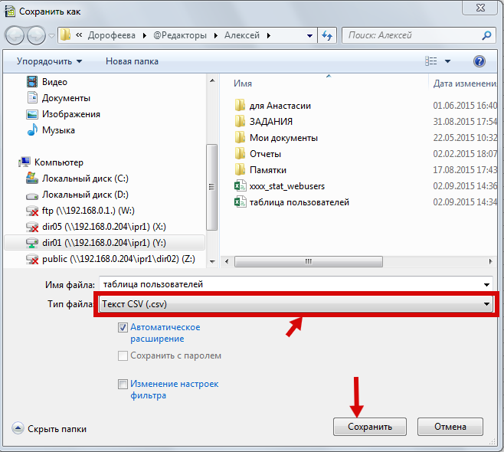Image resolution: width=504 pixels, height=452 pixels.
Task: Open the view options dropdown arrow
Action: pyautogui.click(x=448, y=61)
